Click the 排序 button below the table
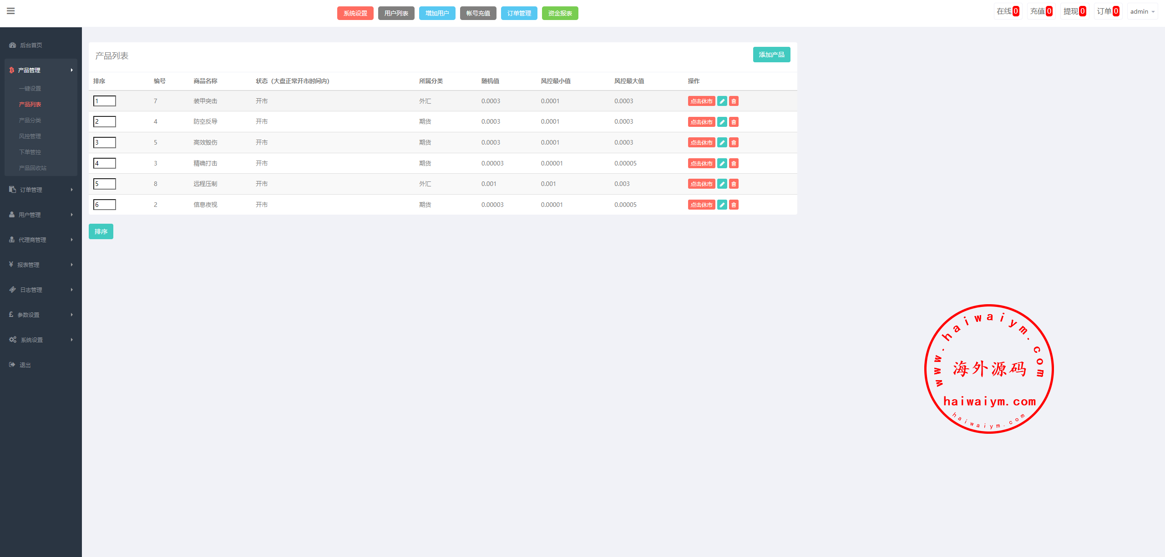The image size is (1165, 557). 101,231
